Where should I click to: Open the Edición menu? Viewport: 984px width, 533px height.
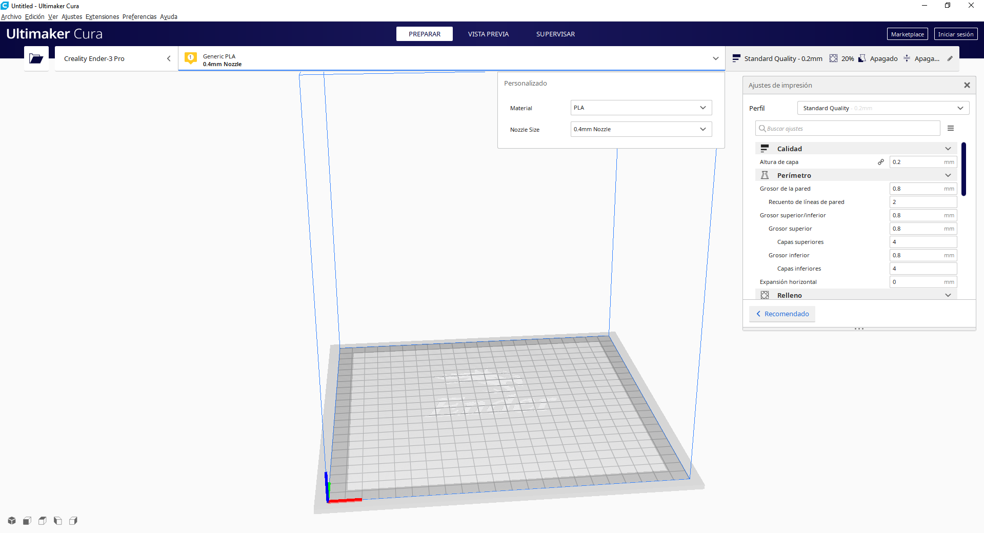(35, 17)
